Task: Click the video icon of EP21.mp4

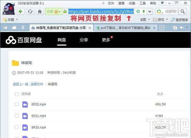Action: click(25, 116)
